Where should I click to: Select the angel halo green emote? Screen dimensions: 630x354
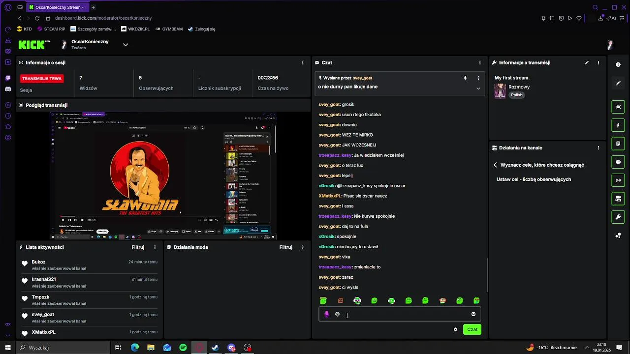click(x=323, y=300)
